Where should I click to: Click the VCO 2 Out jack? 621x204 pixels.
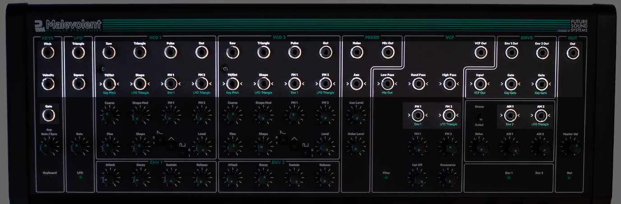pyautogui.click(x=326, y=53)
